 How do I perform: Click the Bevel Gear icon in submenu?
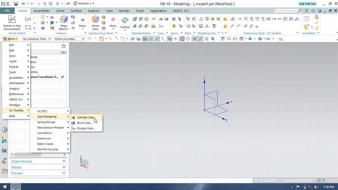coord(73,123)
